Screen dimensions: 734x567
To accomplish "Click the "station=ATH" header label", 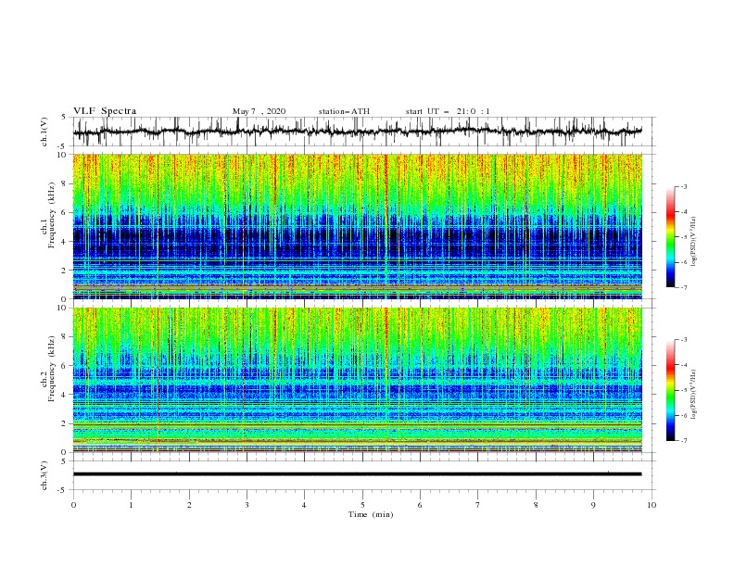I will point(344,111).
